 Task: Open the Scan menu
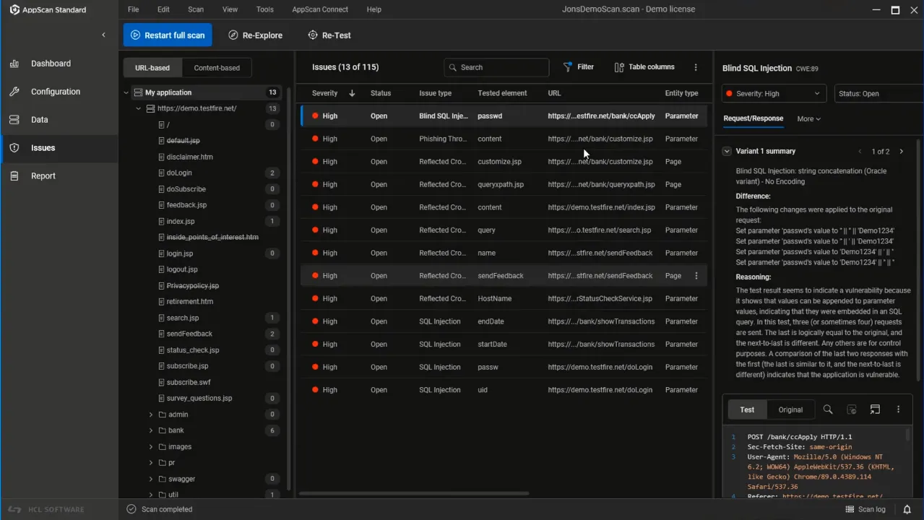pos(196,9)
